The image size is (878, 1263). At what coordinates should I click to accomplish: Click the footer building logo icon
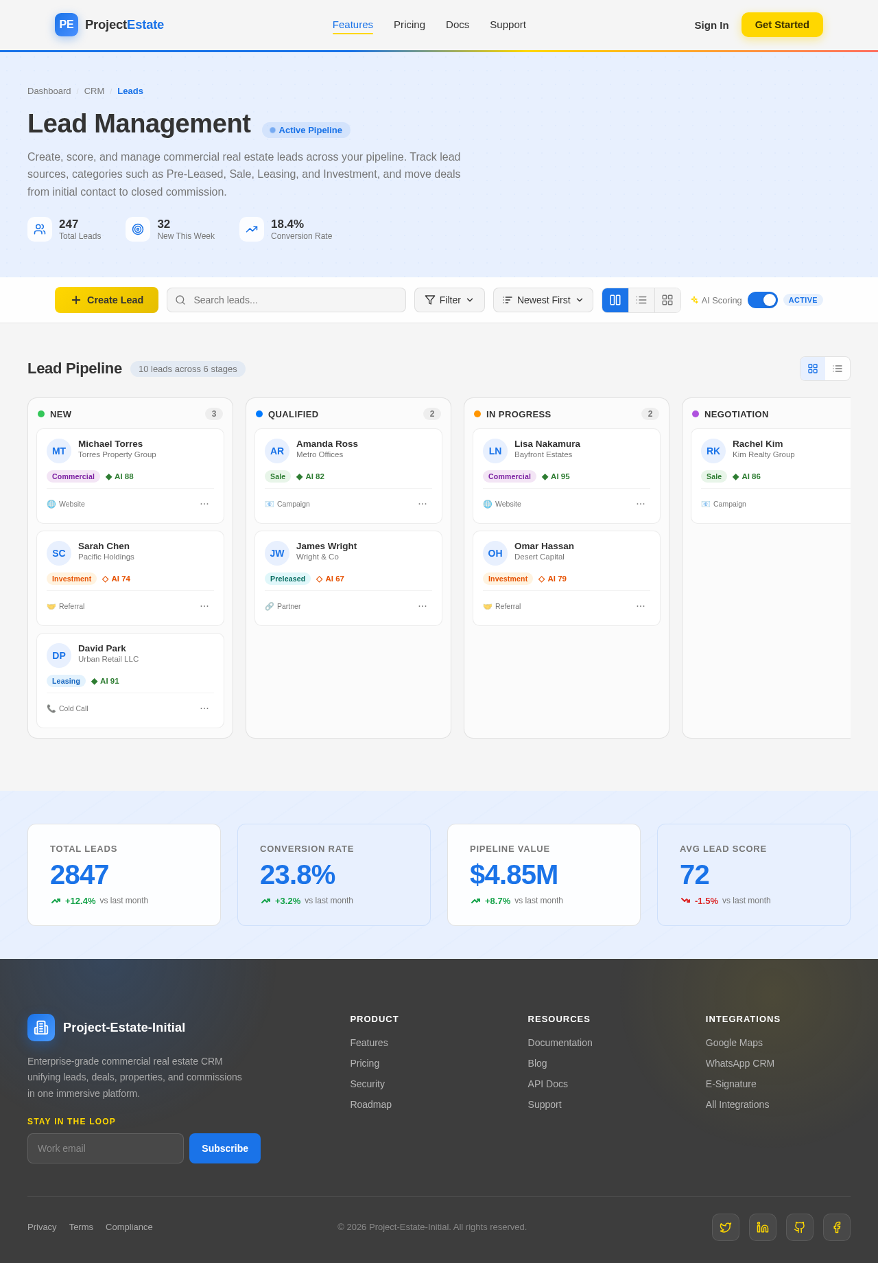[x=41, y=1028]
